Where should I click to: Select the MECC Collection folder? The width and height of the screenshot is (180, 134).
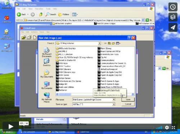pyautogui.click(x=64, y=54)
